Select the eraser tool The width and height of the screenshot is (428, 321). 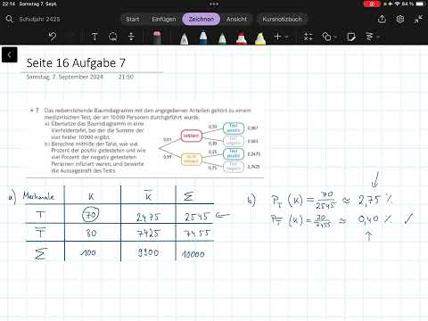pyautogui.click(x=157, y=37)
